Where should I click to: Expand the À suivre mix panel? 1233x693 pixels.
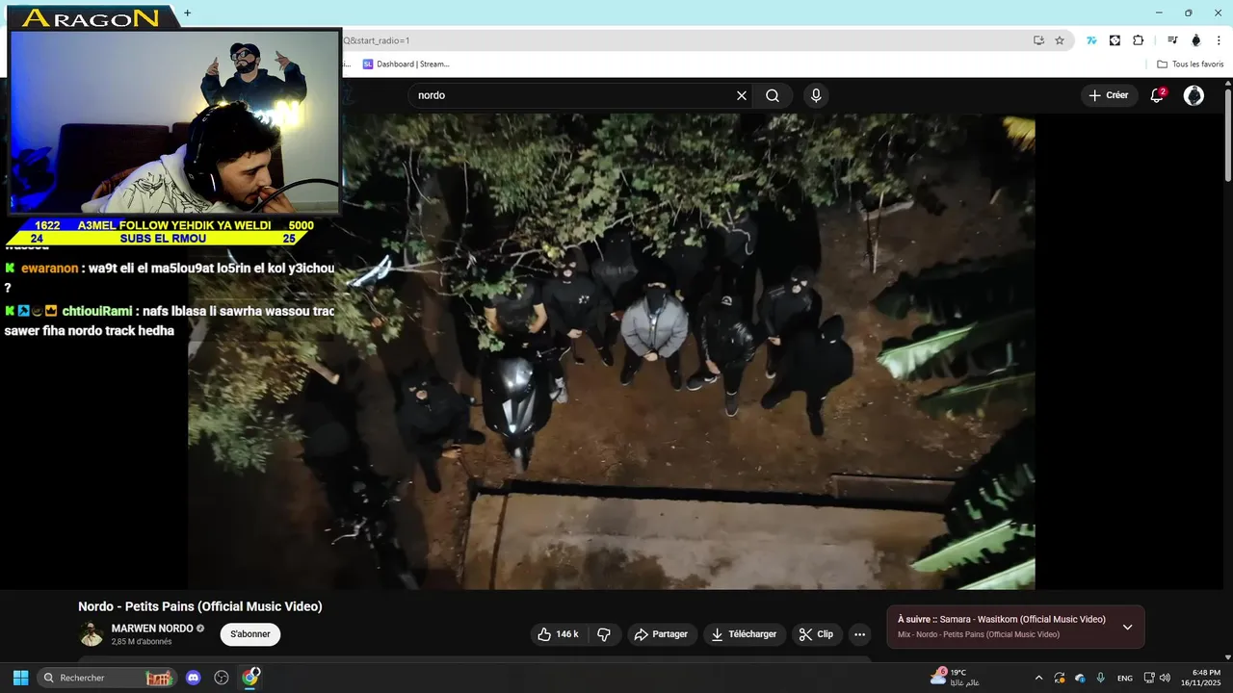pos(1127,628)
